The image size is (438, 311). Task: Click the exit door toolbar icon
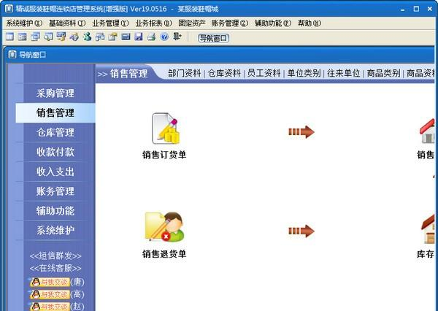pyautogui.click(x=177, y=37)
